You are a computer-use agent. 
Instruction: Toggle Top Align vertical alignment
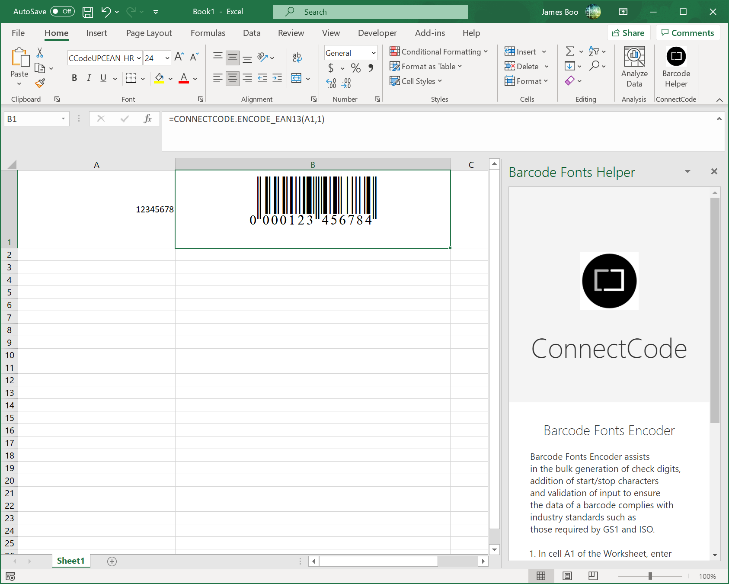tap(218, 57)
